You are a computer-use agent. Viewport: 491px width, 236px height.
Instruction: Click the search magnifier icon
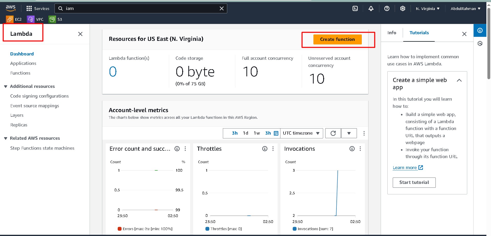[x=61, y=8]
